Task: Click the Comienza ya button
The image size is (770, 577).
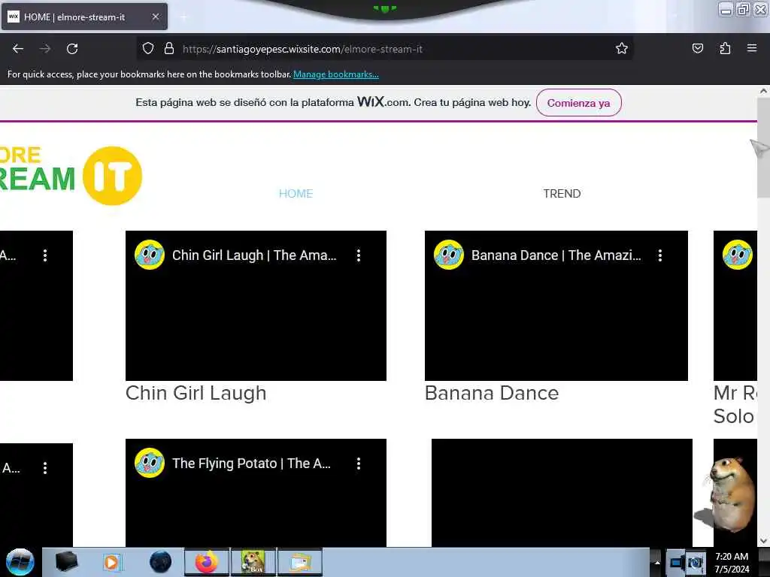Action: point(578,103)
